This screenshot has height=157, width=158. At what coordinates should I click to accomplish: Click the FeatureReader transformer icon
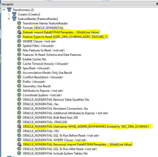pyautogui.click(x=14, y=19)
